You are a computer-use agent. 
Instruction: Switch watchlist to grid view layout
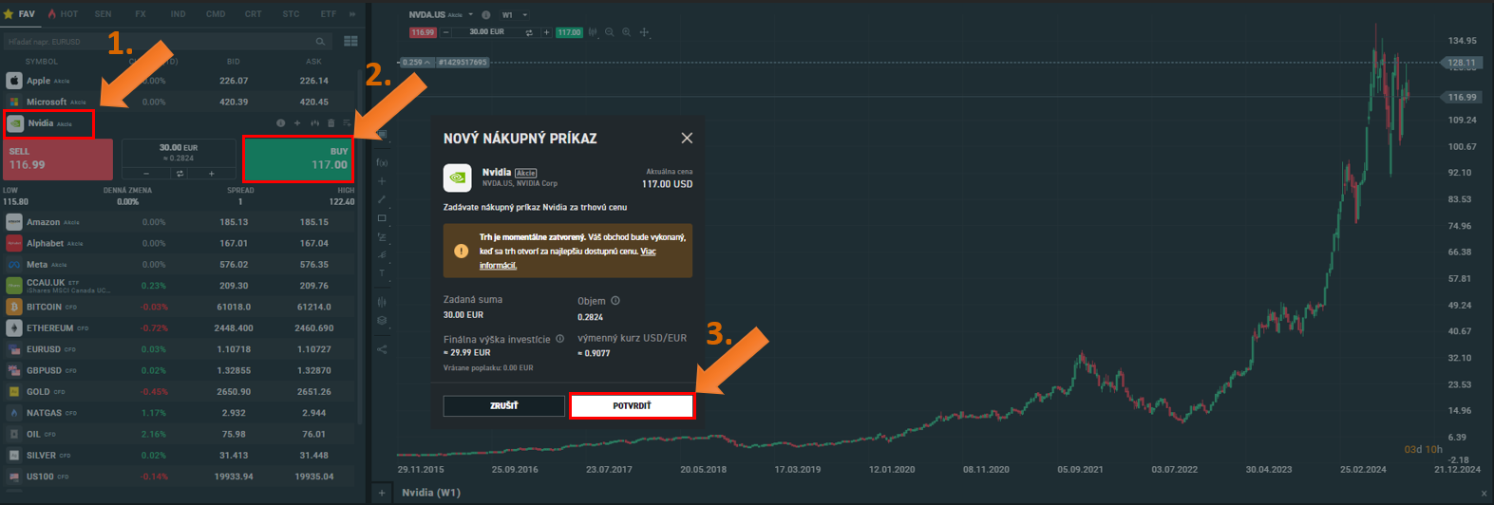tap(350, 42)
